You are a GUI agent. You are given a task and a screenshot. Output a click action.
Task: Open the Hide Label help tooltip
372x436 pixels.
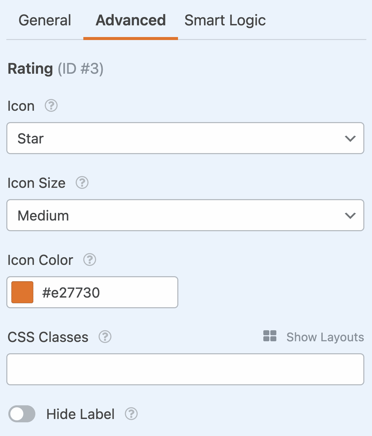[132, 414]
